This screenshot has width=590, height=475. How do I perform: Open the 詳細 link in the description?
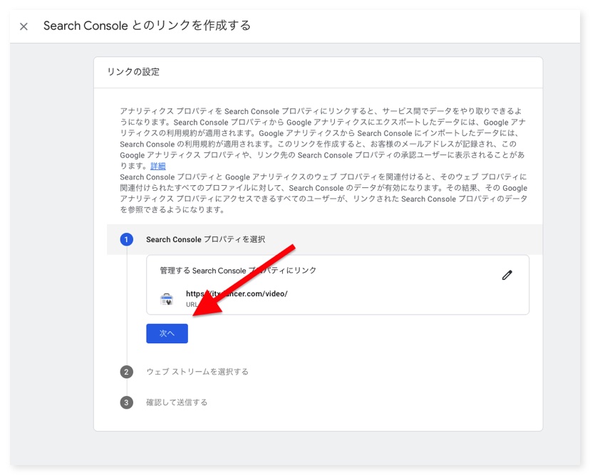tap(157, 166)
